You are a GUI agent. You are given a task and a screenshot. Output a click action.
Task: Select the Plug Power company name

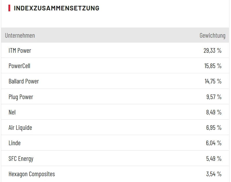pyautogui.click(x=21, y=97)
